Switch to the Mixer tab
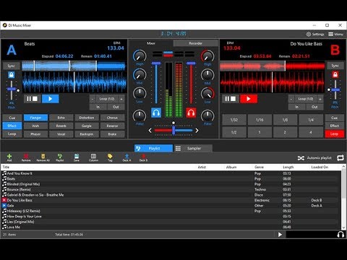 coord(151,43)
